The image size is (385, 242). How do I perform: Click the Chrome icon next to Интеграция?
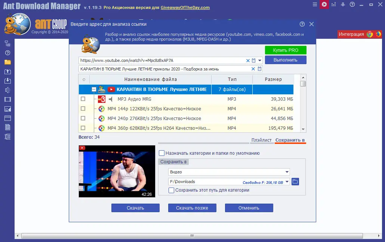[x=370, y=34]
